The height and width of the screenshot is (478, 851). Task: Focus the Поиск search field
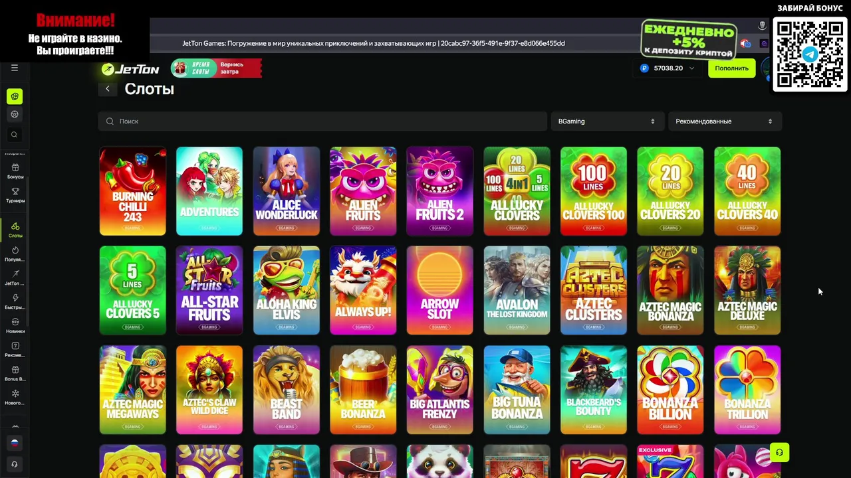(x=322, y=121)
